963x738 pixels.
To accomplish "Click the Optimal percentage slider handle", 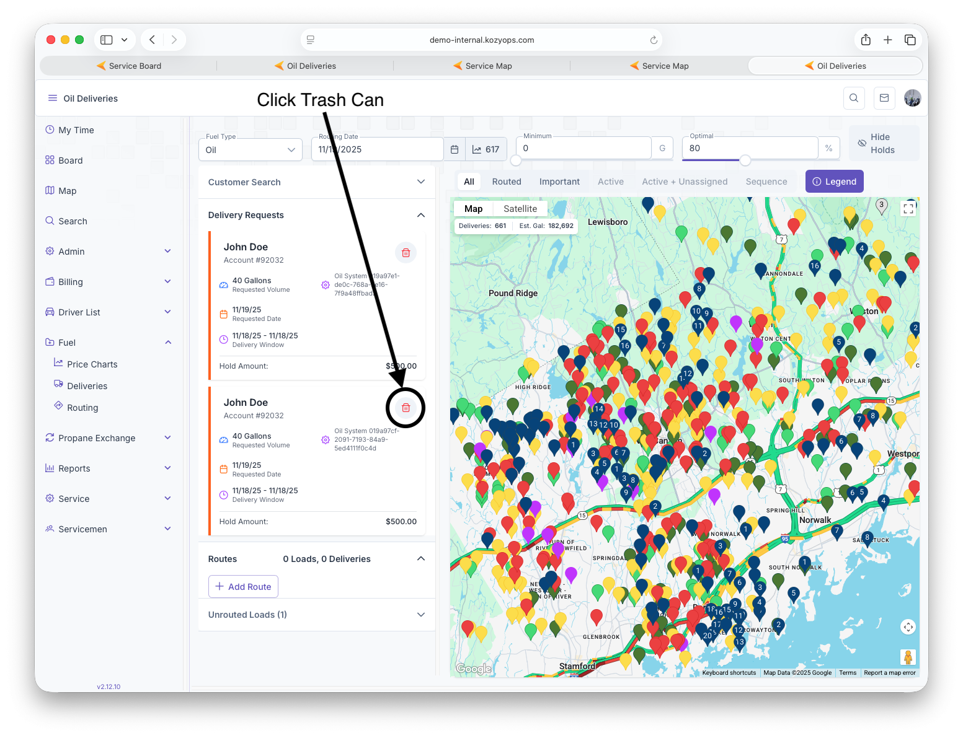I will (x=745, y=160).
